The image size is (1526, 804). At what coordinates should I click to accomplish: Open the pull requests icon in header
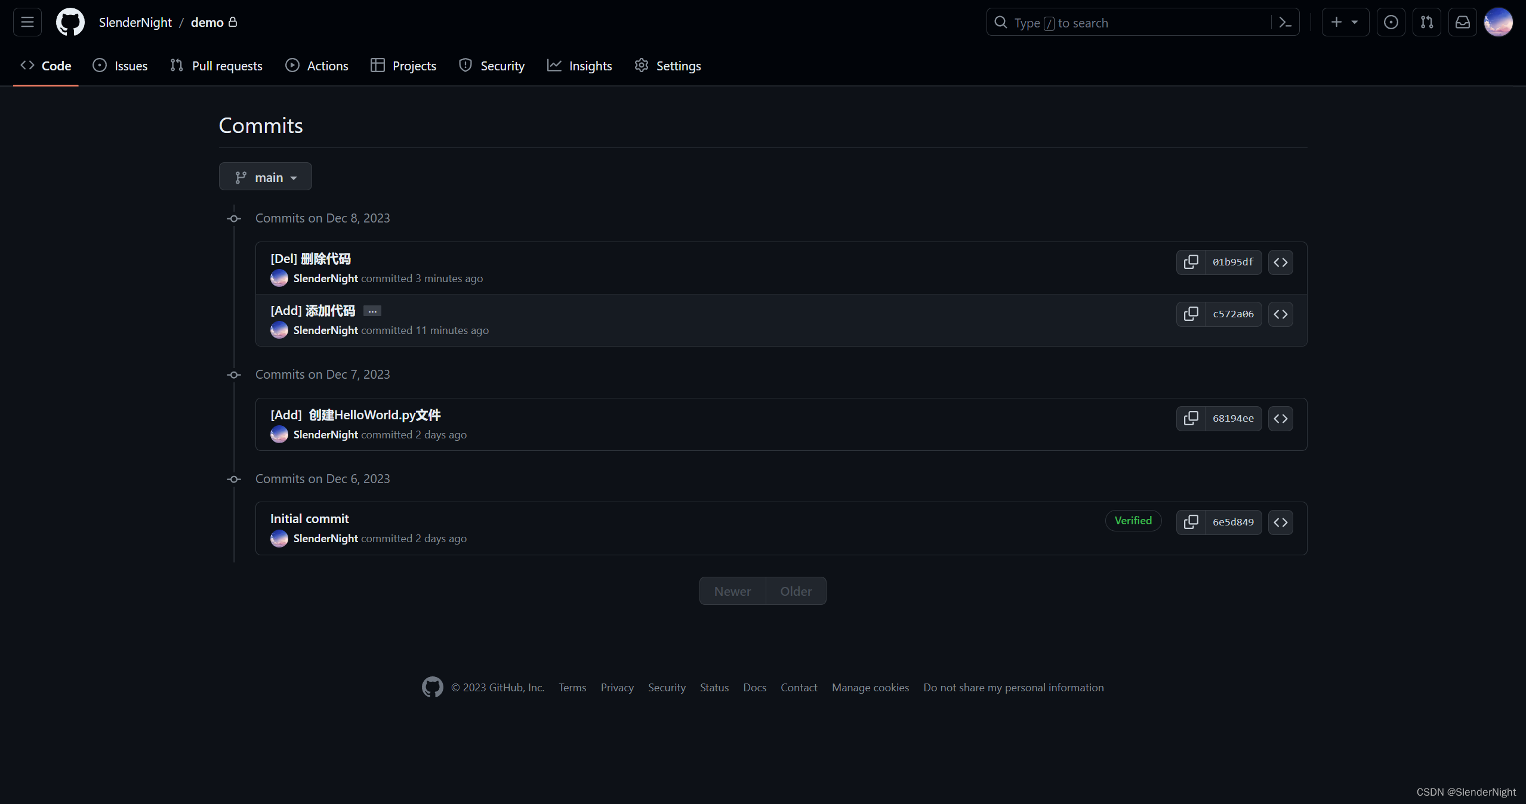[1426, 23]
